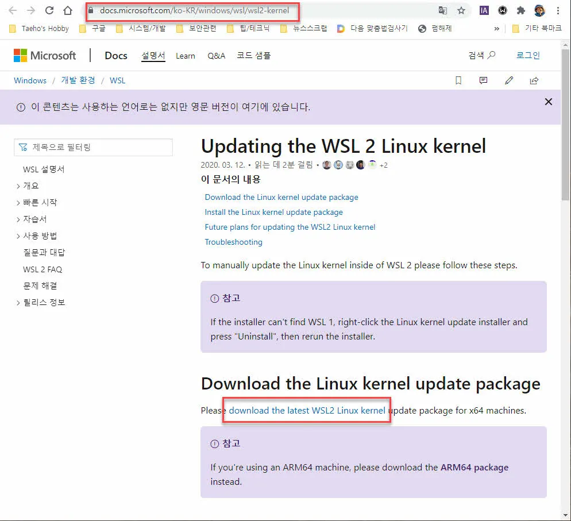
Task: Open the browser home page icon
Action: pyautogui.click(x=68, y=10)
